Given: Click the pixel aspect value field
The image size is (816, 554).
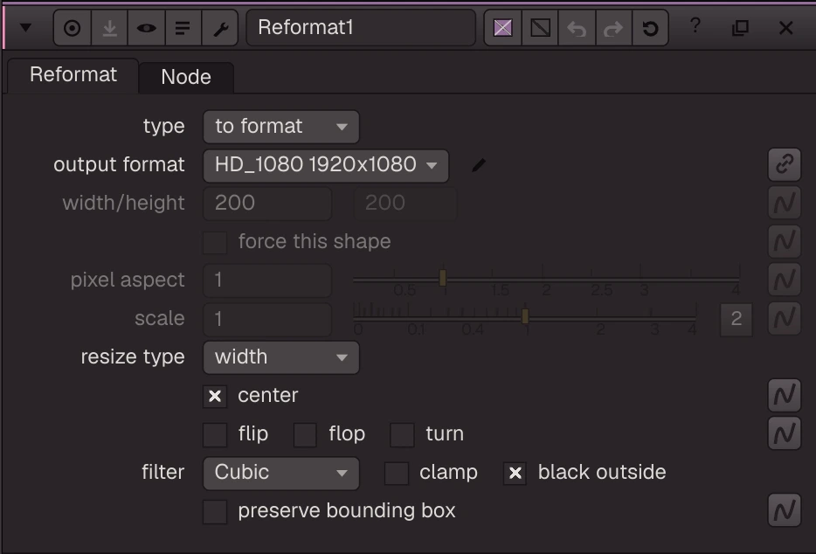Looking at the screenshot, I should (267, 280).
